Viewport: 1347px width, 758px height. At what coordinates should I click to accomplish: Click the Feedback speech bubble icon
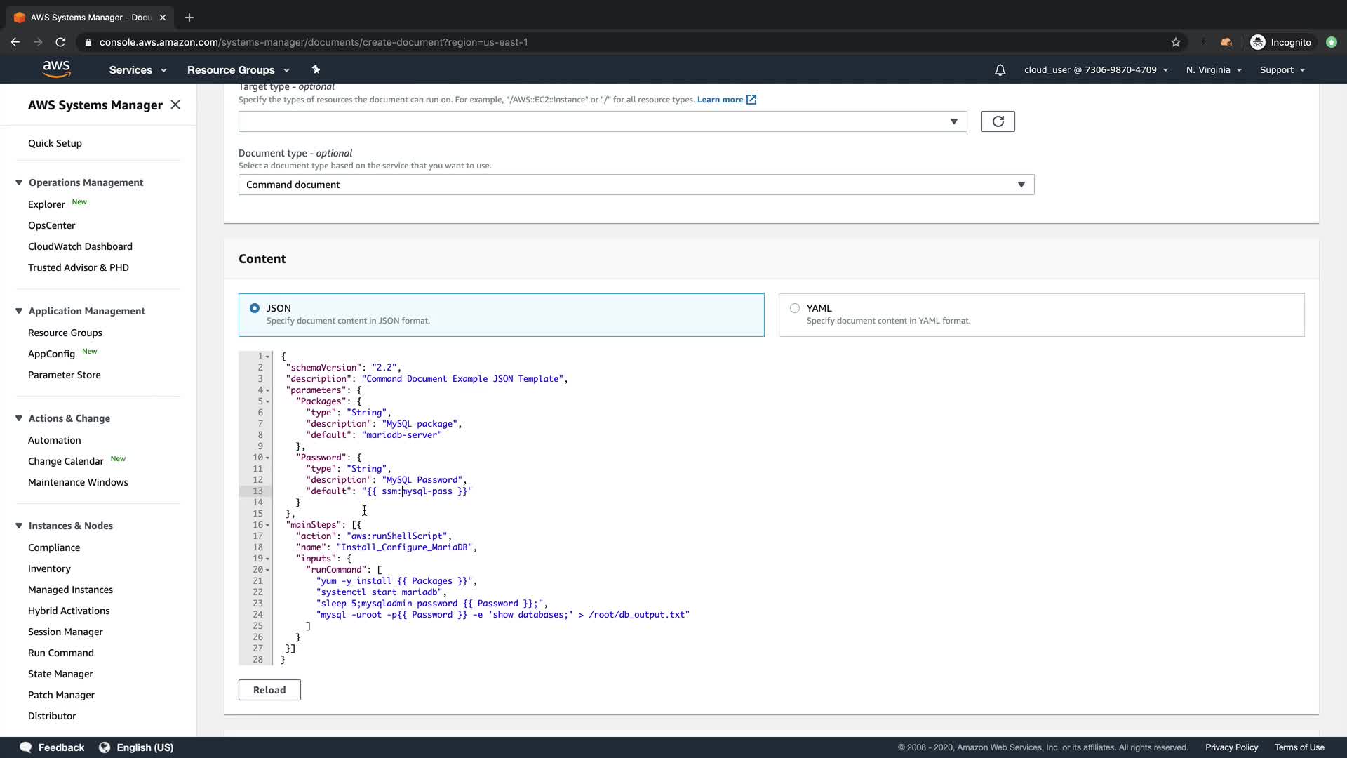click(x=26, y=747)
